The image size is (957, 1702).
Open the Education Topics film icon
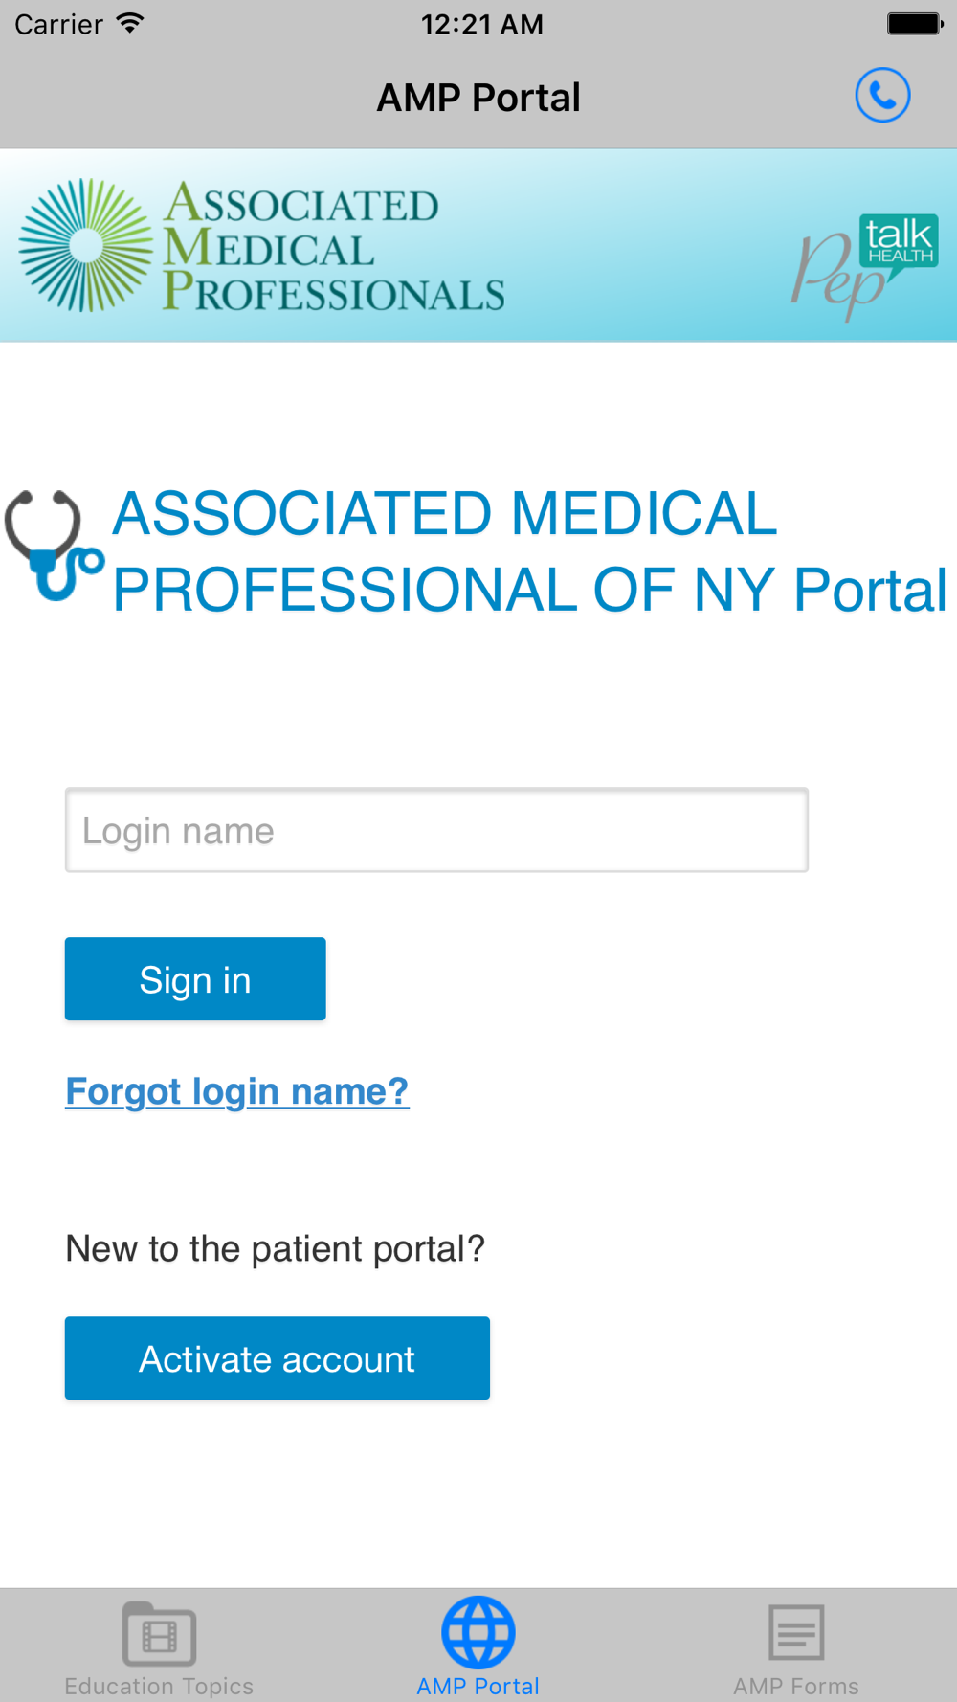click(x=159, y=1633)
